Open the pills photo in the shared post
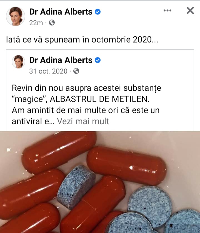The height and width of the screenshot is (233, 200). click(x=100, y=182)
